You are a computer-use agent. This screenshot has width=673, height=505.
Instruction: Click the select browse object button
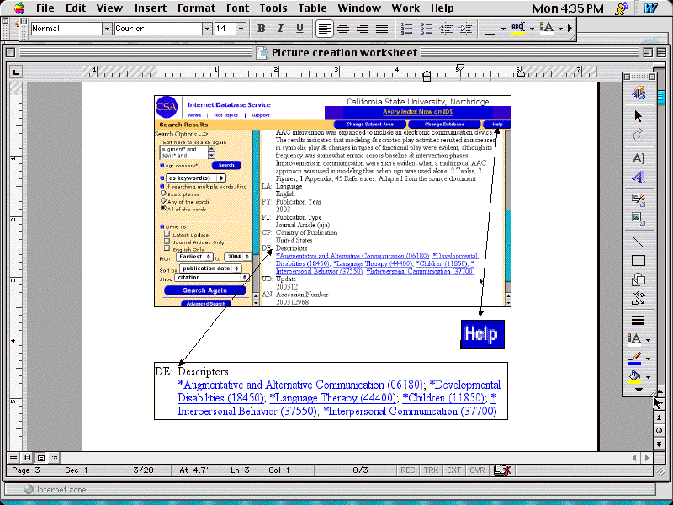660,431
